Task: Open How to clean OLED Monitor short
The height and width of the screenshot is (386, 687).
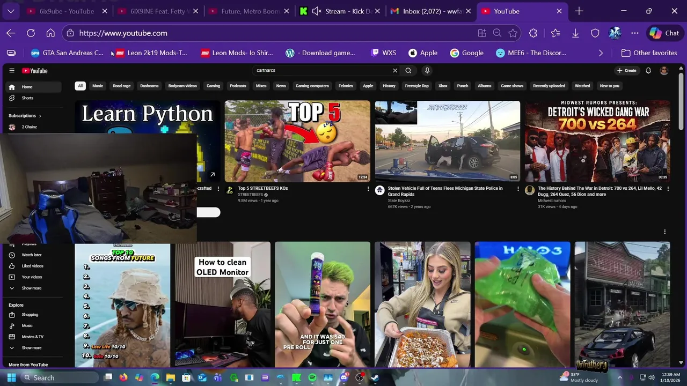Action: tap(223, 305)
